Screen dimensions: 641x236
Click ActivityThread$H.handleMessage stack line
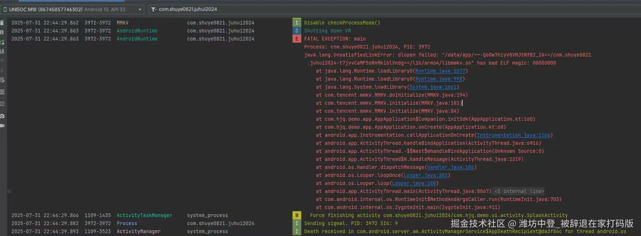tap(420, 159)
